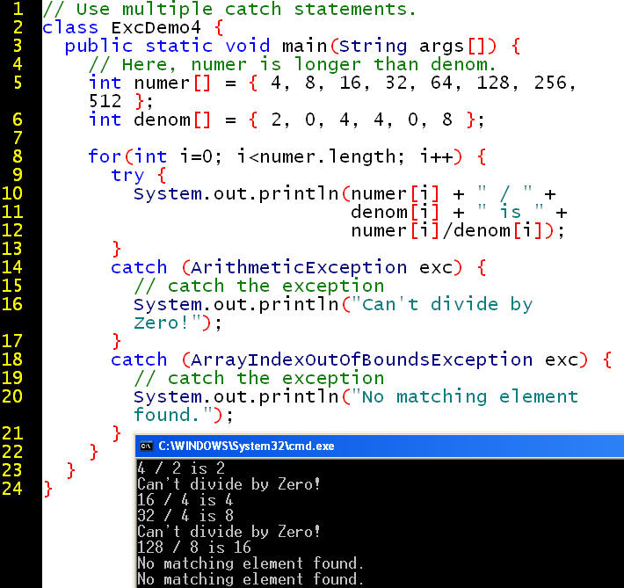This screenshot has height=588, width=624.
Task: Click line number 1 in gutter
Action: (18, 9)
